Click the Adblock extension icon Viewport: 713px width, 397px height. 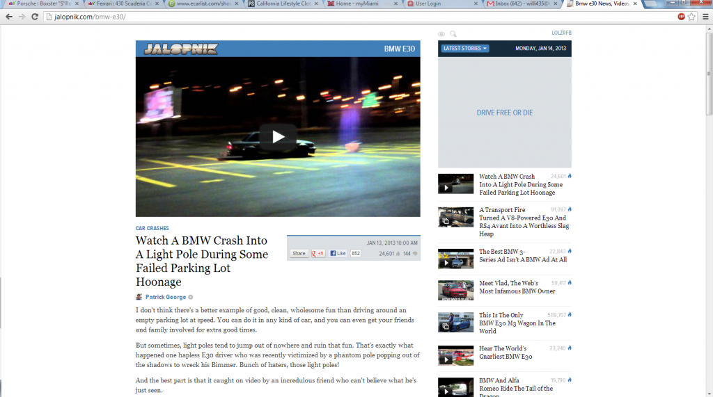click(x=681, y=16)
